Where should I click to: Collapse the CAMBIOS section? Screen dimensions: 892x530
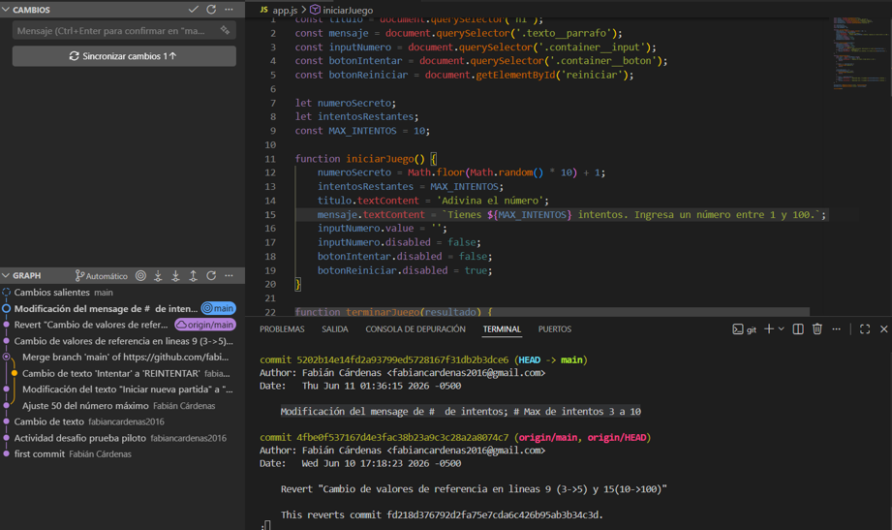click(x=6, y=10)
